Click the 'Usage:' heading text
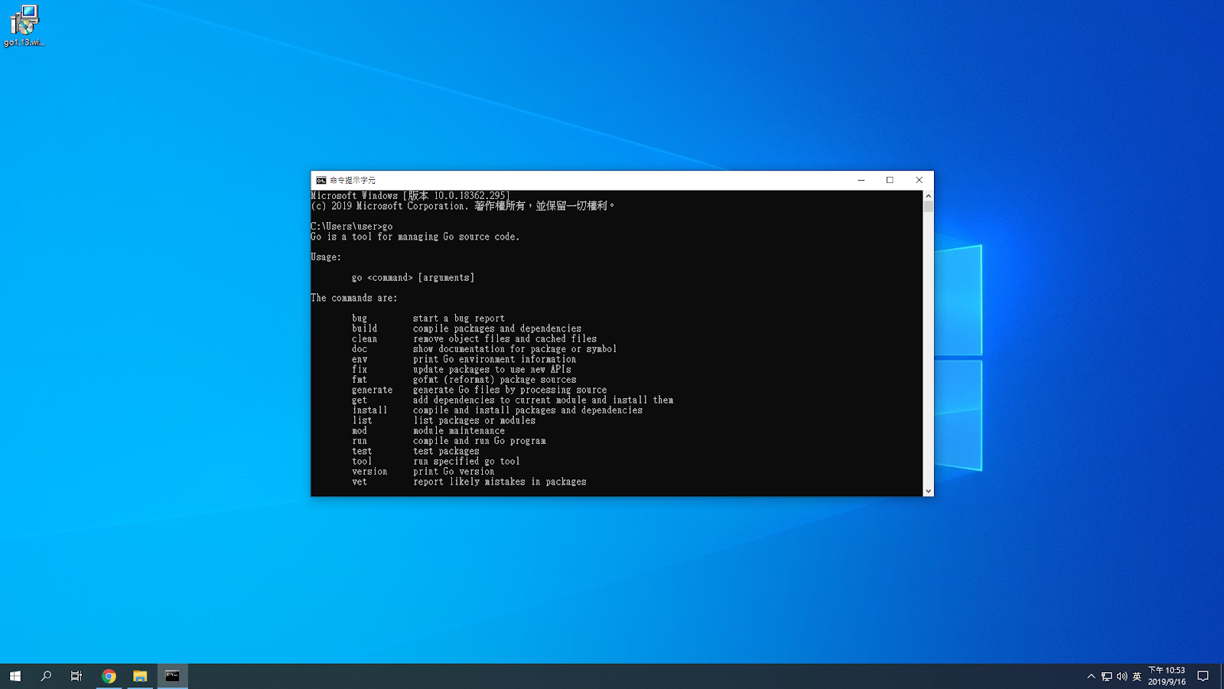 326,257
